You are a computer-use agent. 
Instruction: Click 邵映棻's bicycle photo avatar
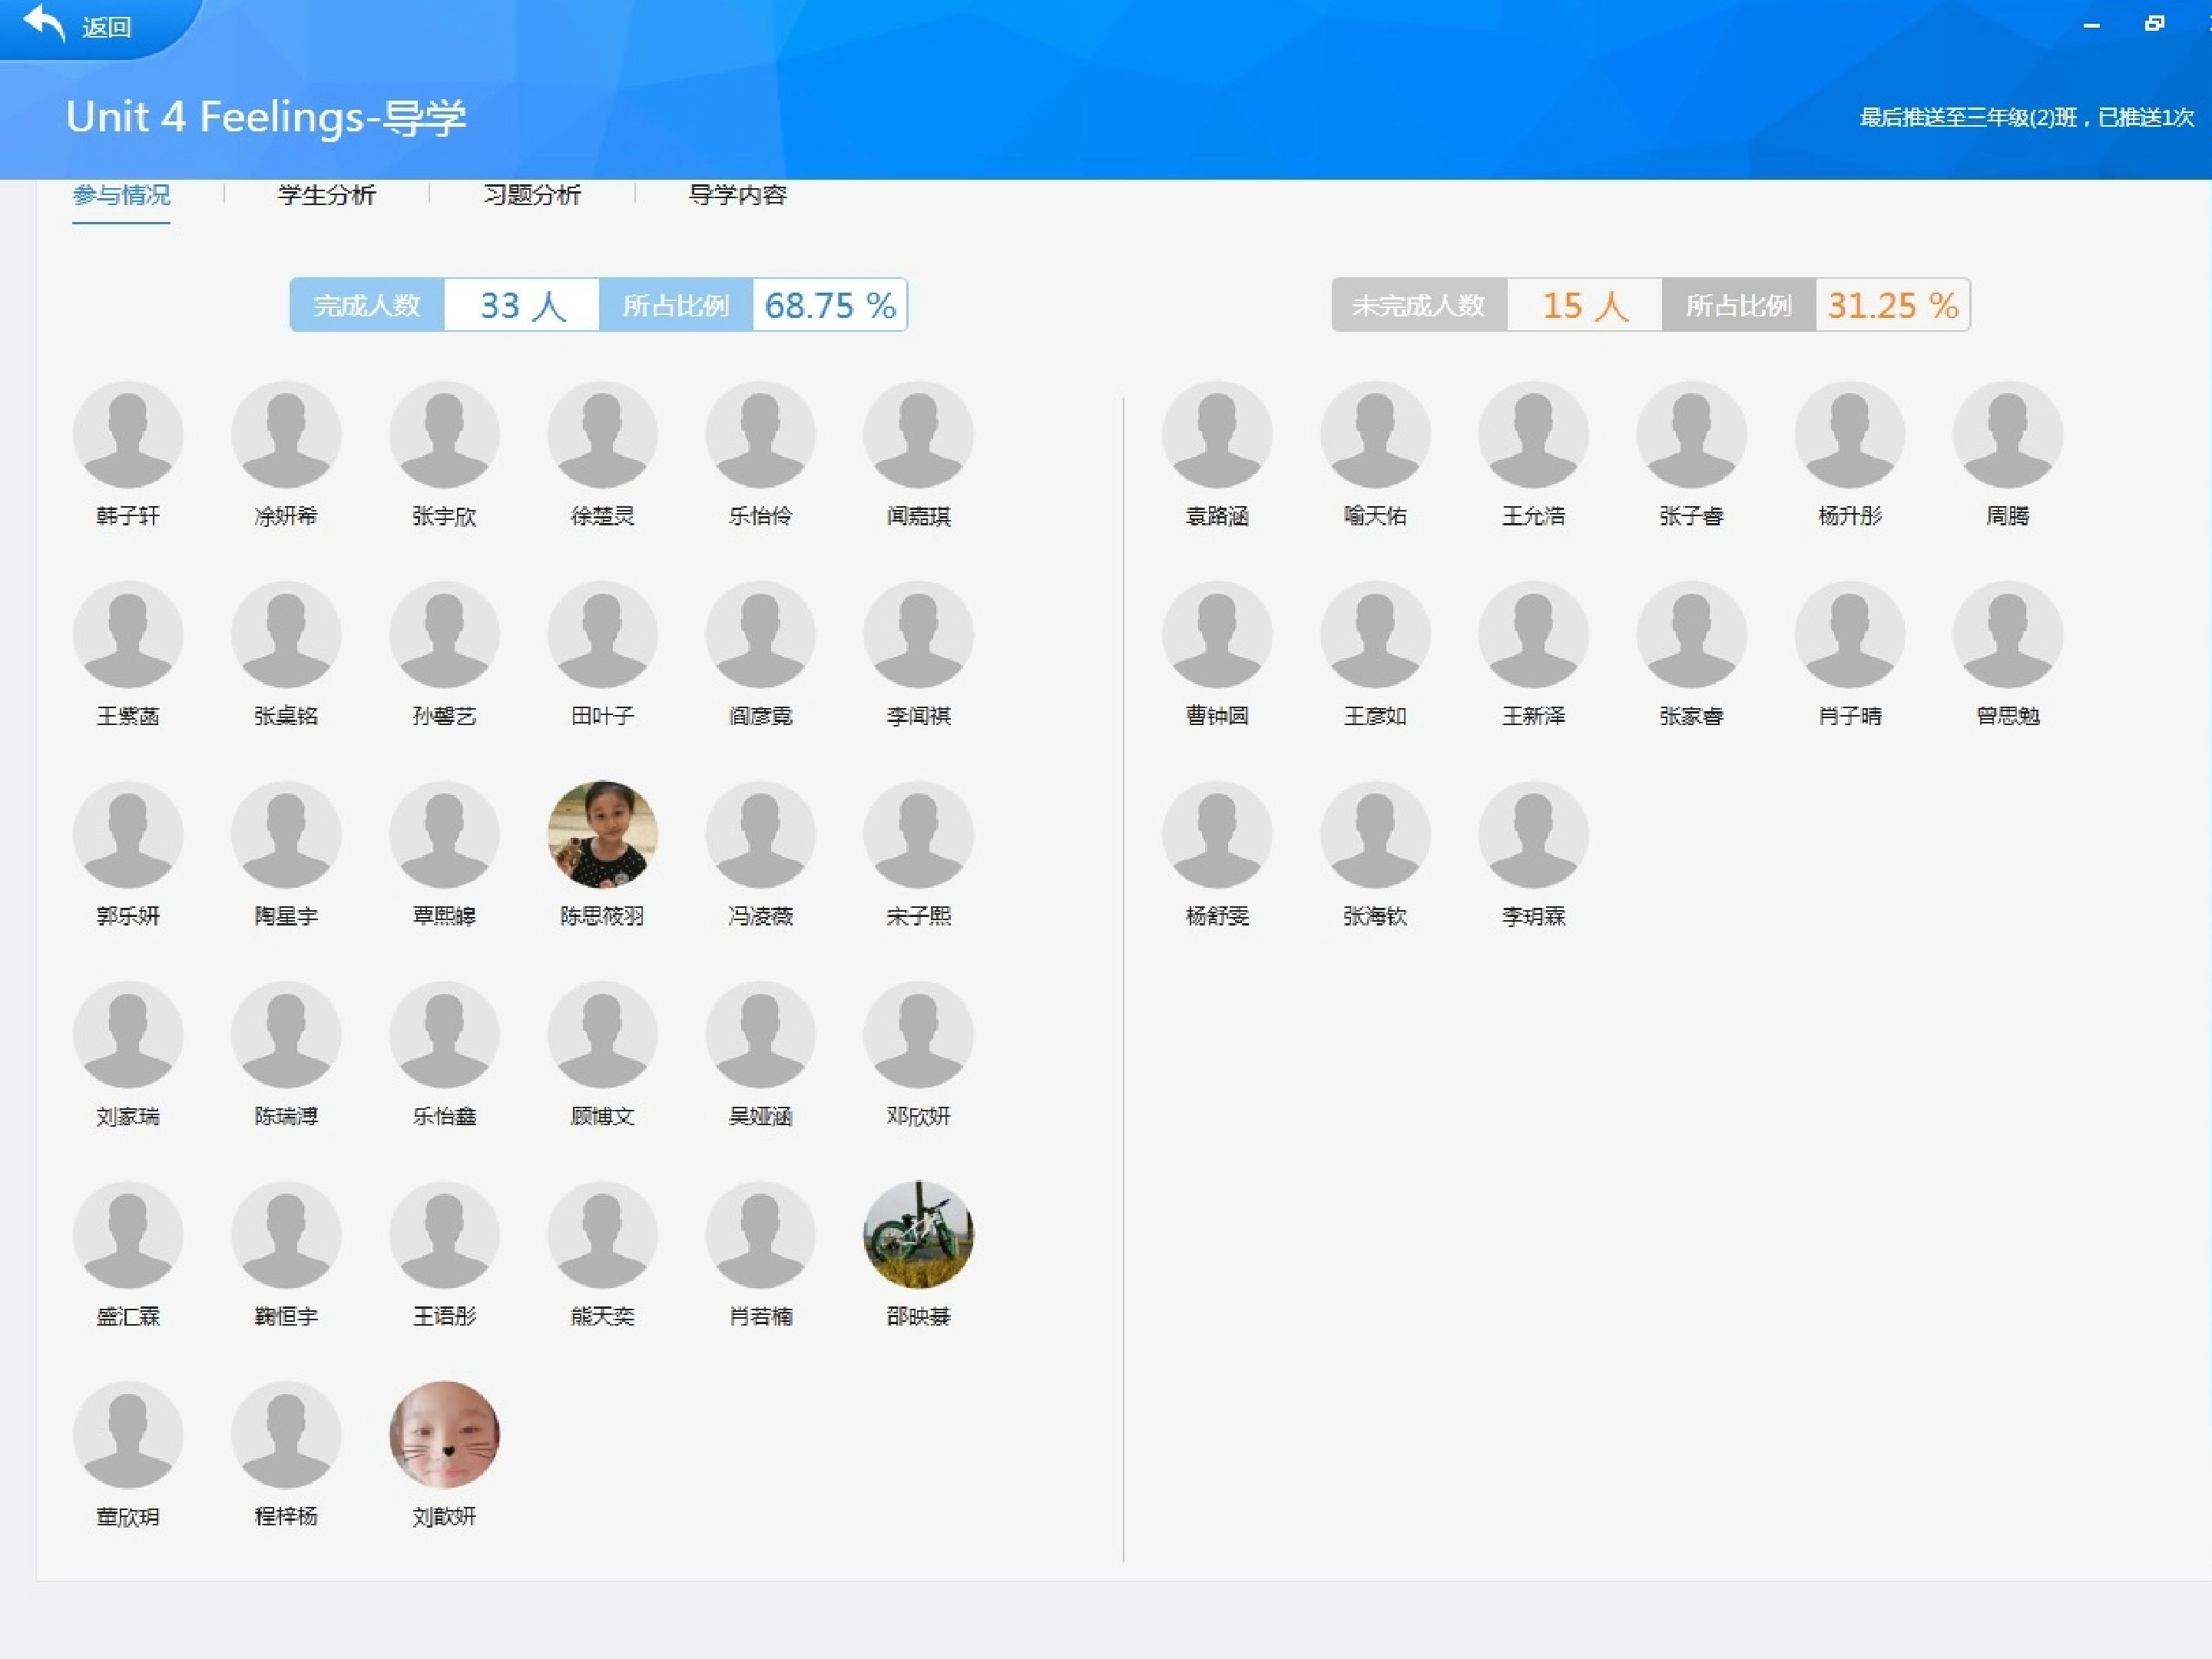point(918,1234)
